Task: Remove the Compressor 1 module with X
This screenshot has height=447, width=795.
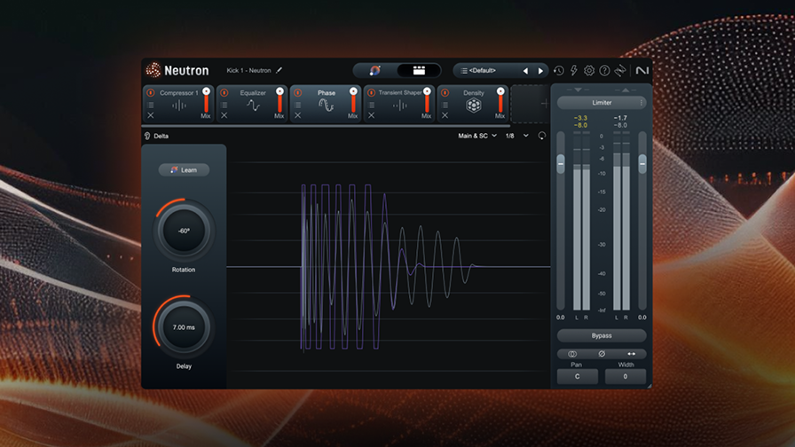Action: pyautogui.click(x=151, y=115)
